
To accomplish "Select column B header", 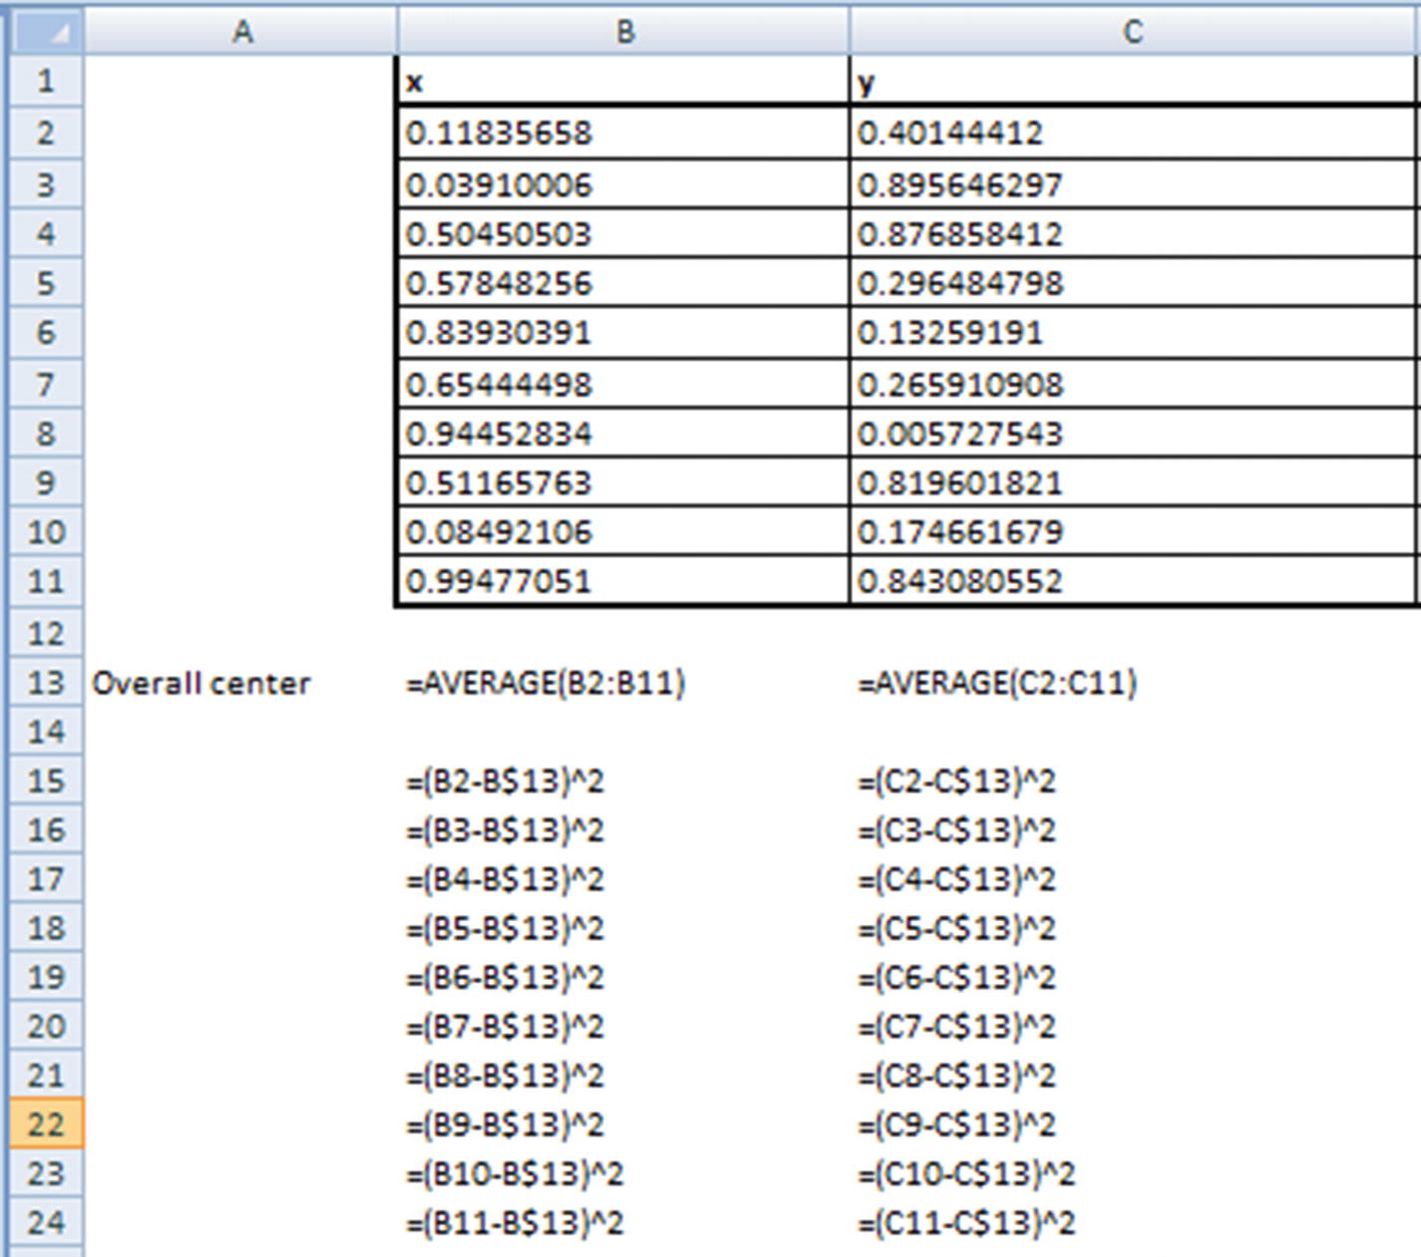I will coord(623,32).
